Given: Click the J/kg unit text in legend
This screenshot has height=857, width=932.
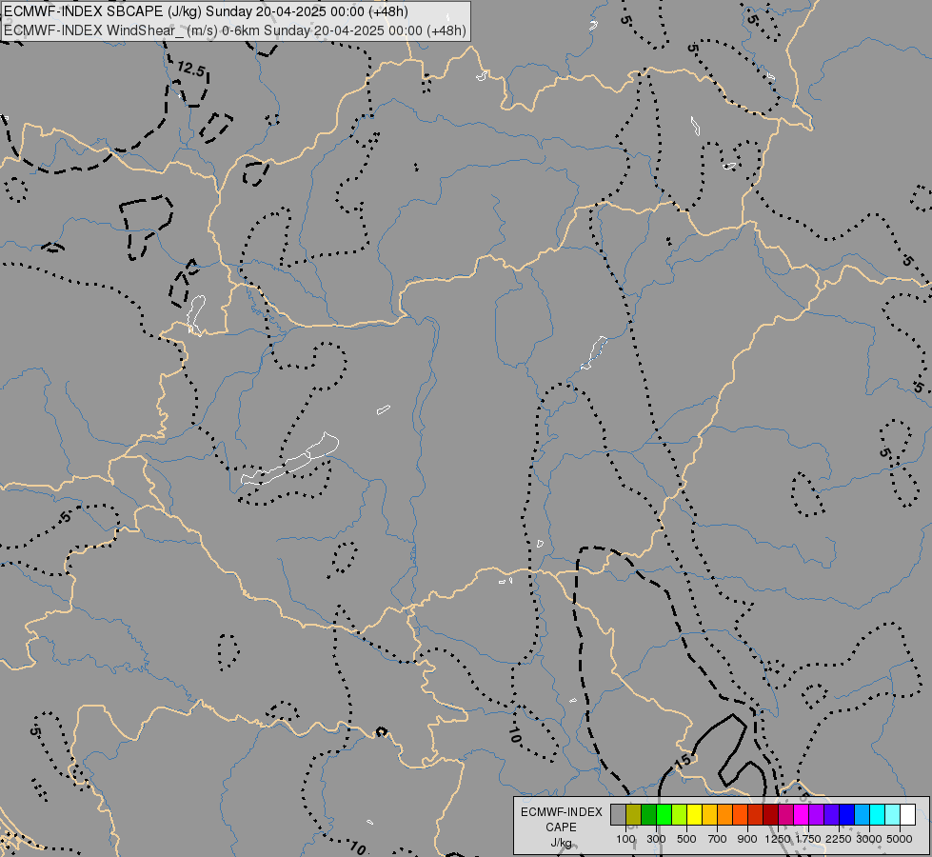Looking at the screenshot, I should [x=561, y=843].
